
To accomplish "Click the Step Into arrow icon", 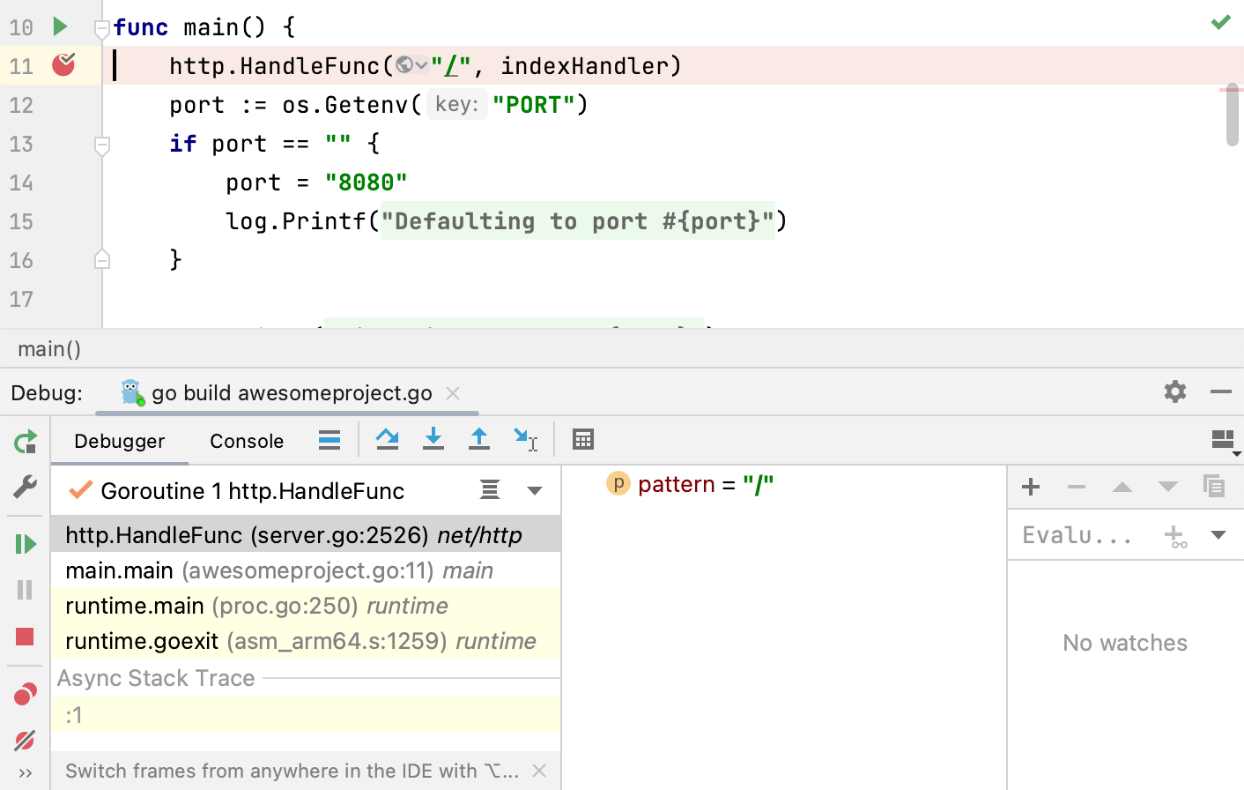I will [x=433, y=439].
